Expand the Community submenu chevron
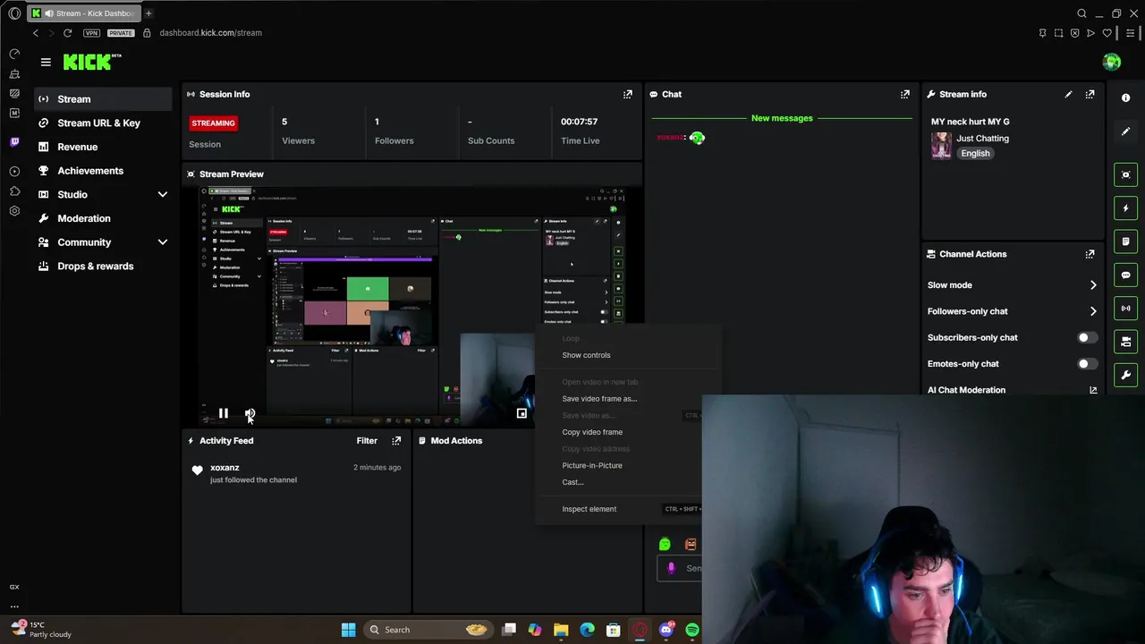 (x=163, y=242)
